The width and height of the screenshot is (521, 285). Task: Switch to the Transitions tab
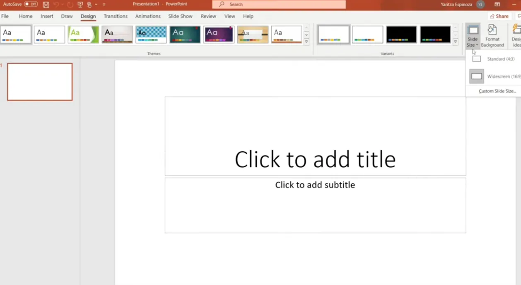point(116,16)
